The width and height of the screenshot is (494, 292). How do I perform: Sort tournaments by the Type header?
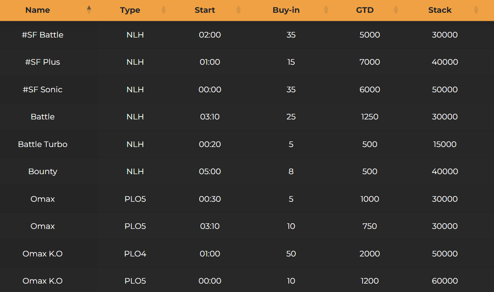(130, 10)
